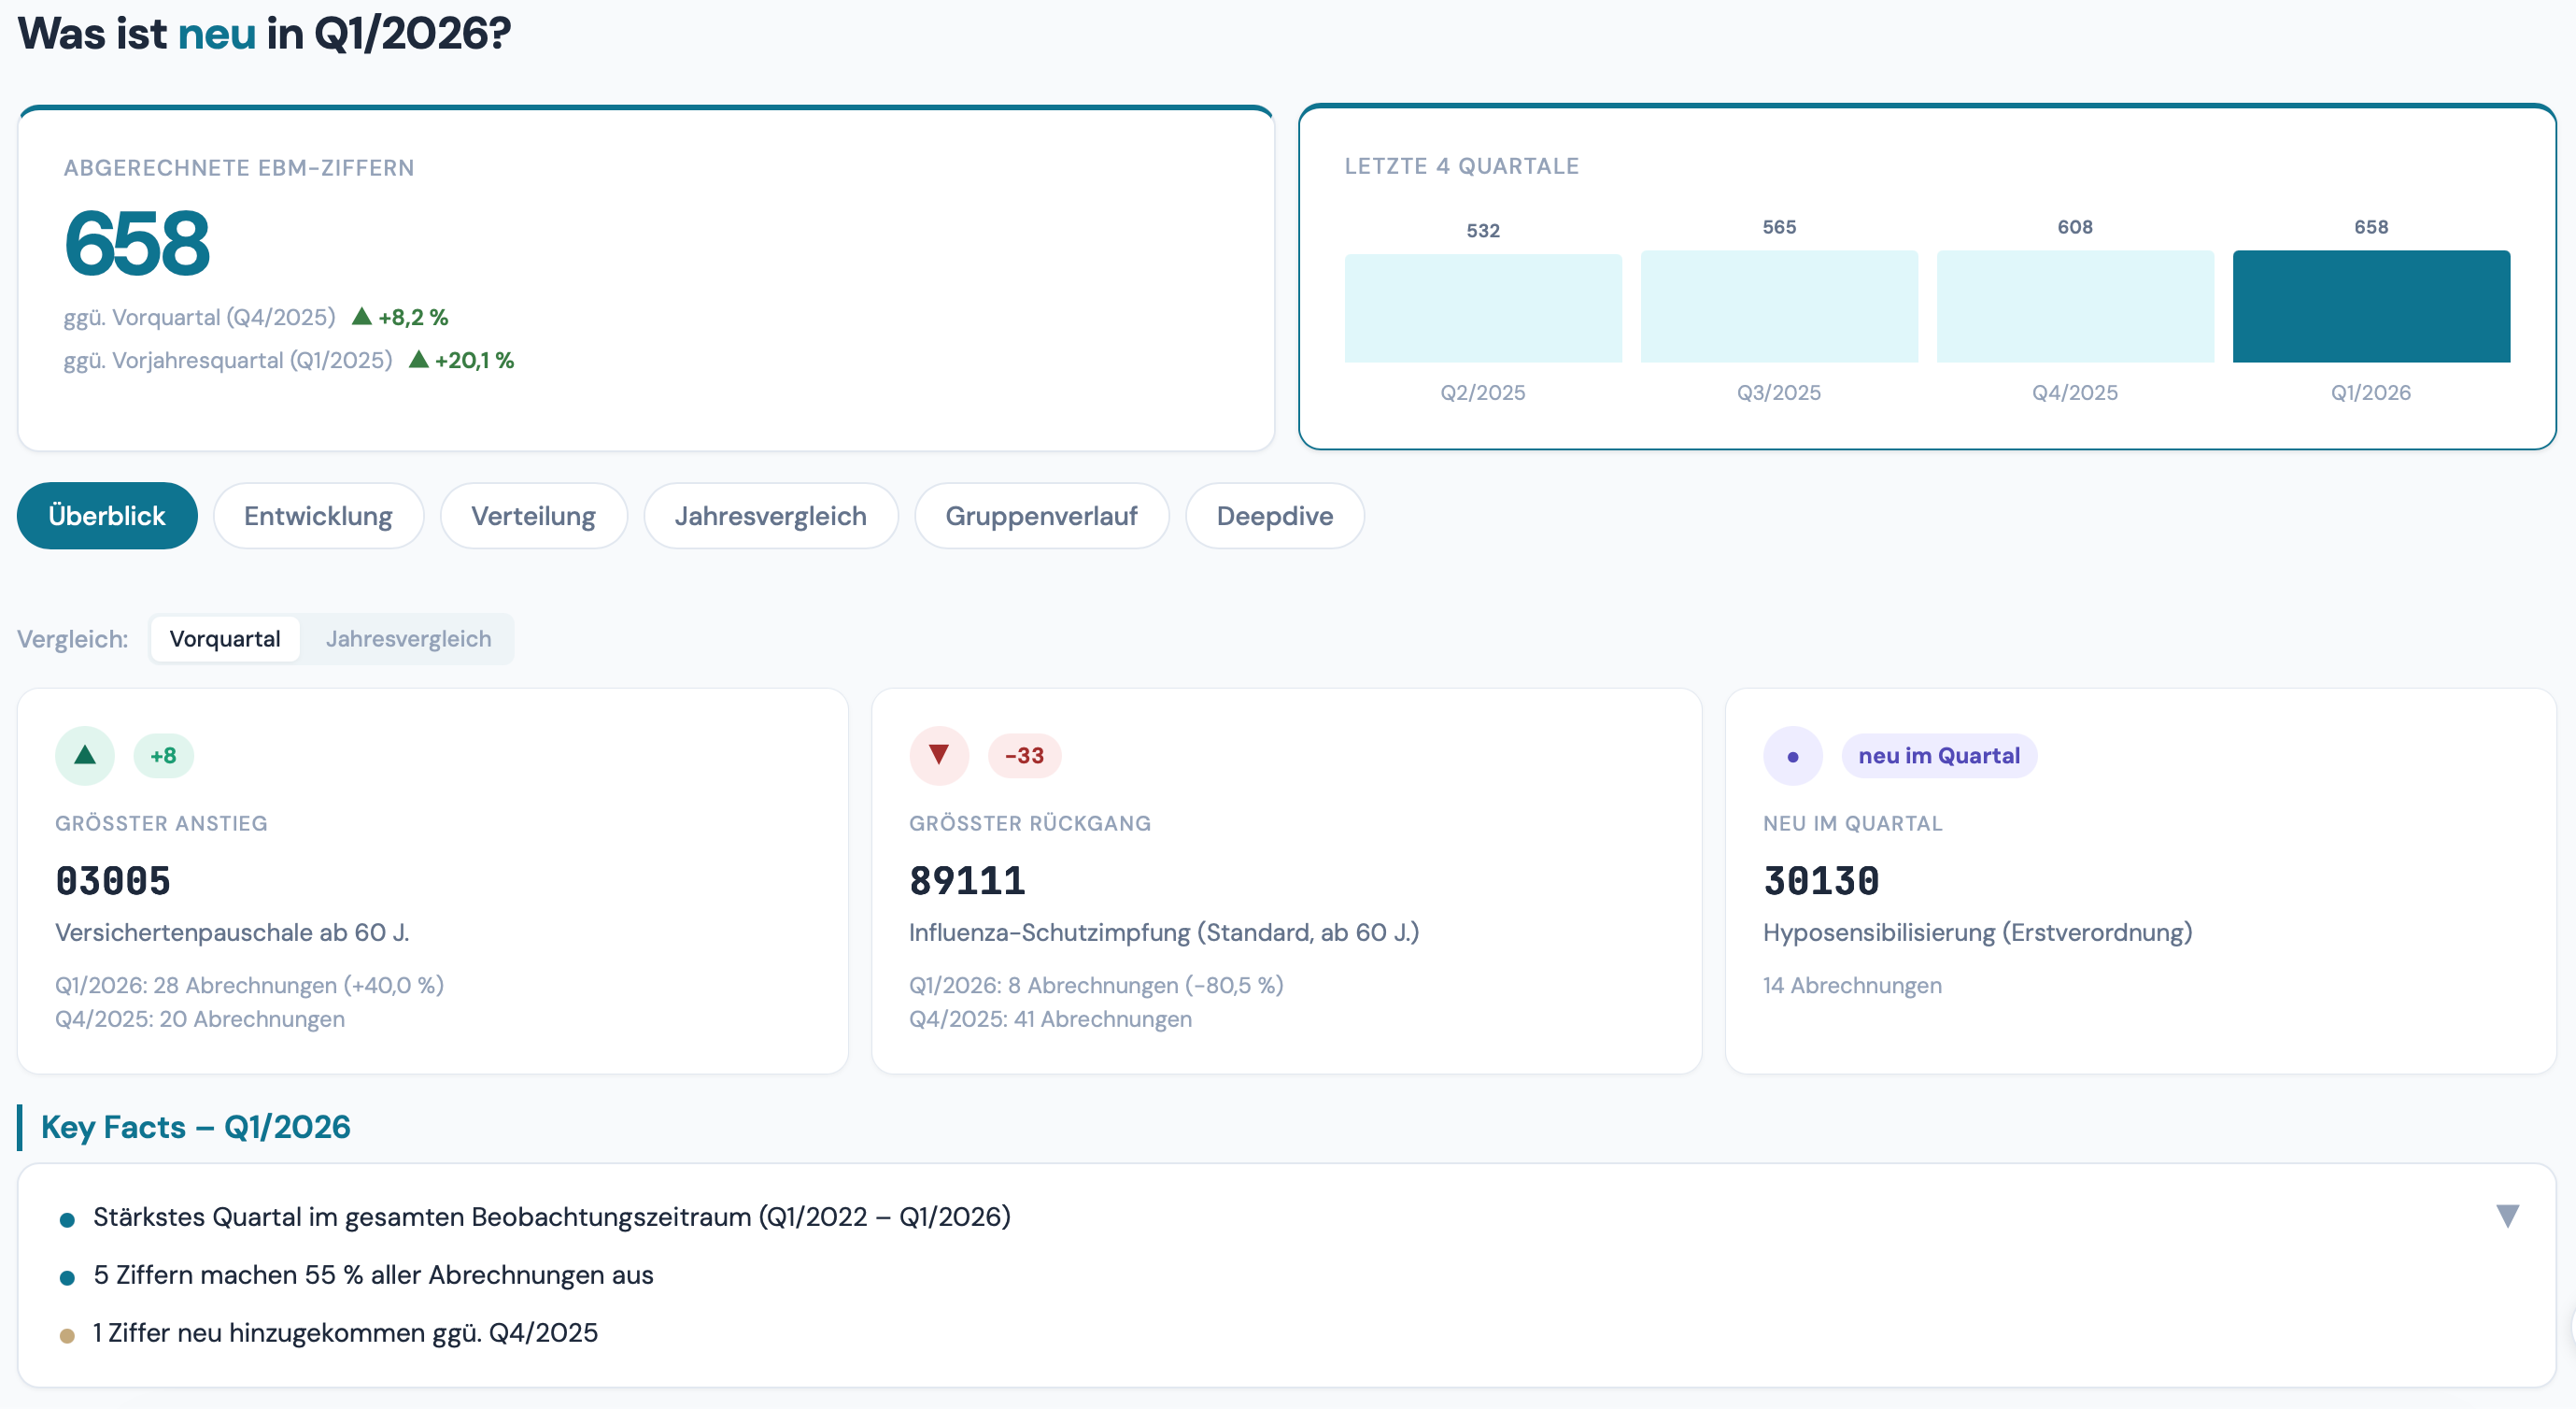Open the Verteilung view
This screenshot has height=1409, width=2576.
[533, 516]
